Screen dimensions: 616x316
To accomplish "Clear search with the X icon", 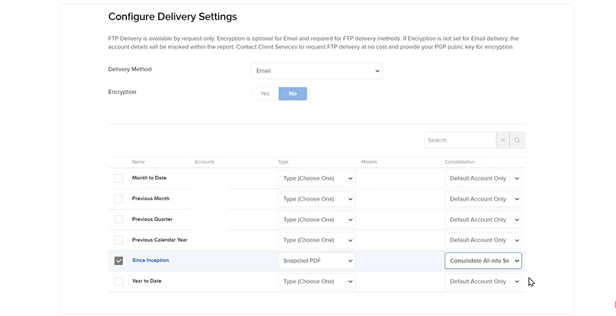I will 503,140.
